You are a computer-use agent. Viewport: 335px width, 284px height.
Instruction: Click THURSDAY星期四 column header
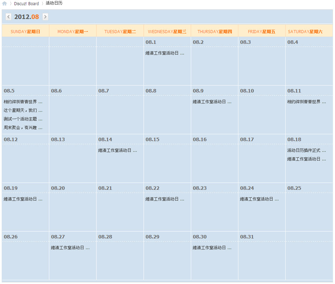coord(215,32)
